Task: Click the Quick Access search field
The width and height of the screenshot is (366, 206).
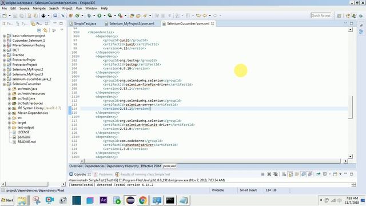Action: [x=321, y=15]
